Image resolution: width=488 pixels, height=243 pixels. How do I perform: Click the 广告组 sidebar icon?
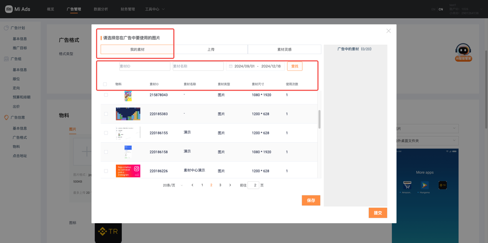(6, 59)
